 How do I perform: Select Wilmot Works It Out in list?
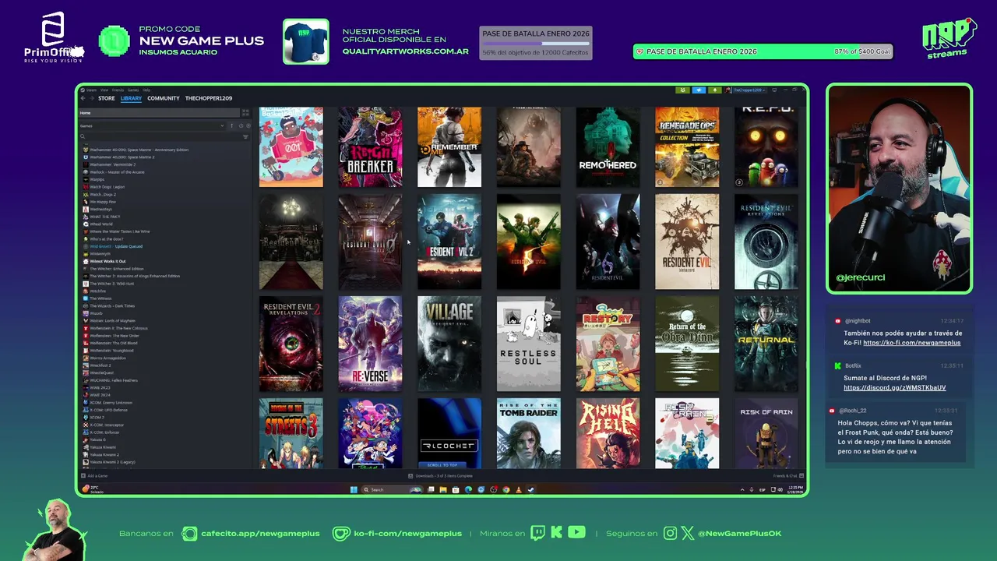click(x=107, y=261)
